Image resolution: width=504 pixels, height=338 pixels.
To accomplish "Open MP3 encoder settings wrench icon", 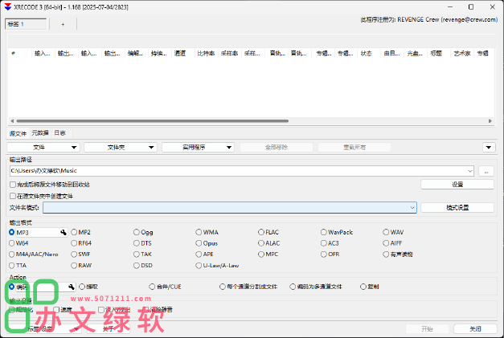I will tap(64, 232).
